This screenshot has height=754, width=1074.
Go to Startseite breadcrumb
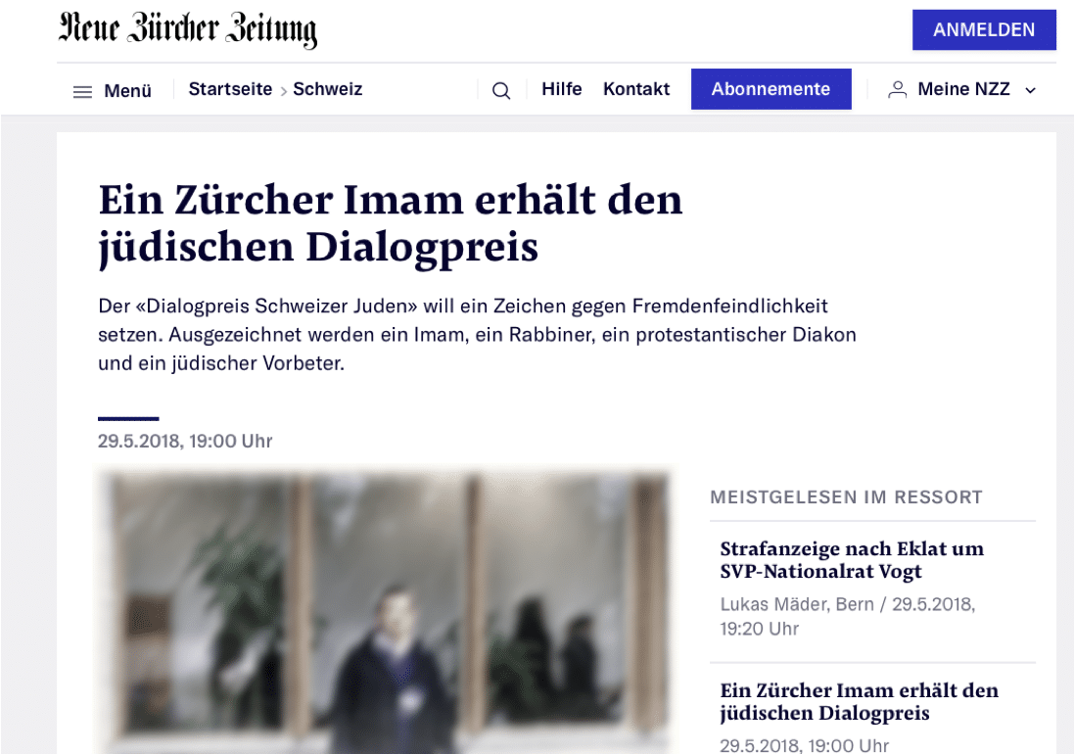[230, 89]
